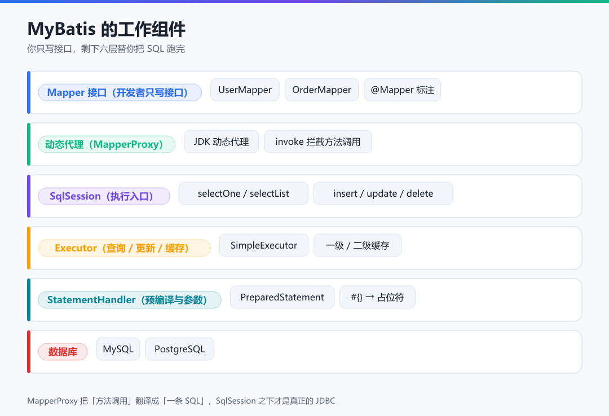The height and width of the screenshot is (416, 609).
Task: Select the UserMapper chip
Action: click(245, 90)
